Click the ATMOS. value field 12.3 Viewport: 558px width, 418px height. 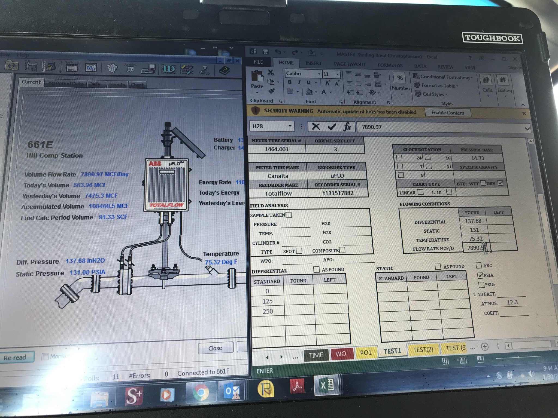coord(512,303)
